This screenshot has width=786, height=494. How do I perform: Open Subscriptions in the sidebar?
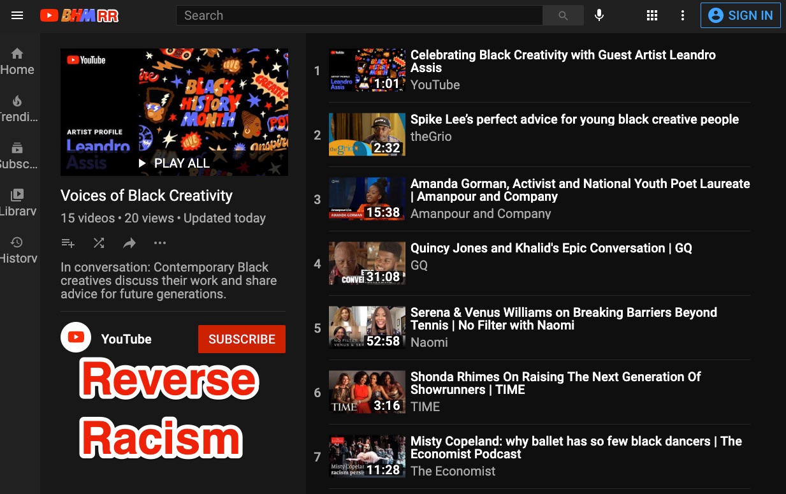[x=17, y=156]
